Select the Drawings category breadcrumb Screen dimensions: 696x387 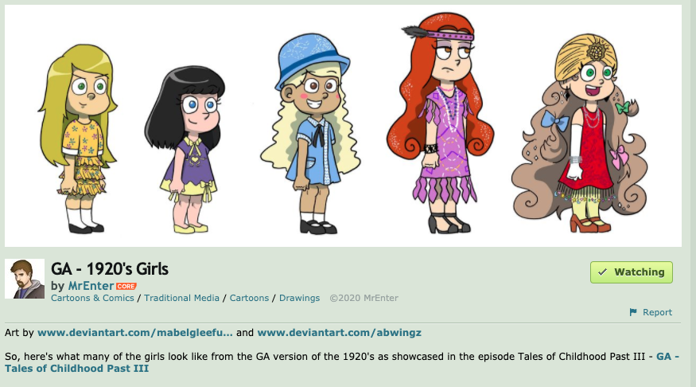point(299,298)
